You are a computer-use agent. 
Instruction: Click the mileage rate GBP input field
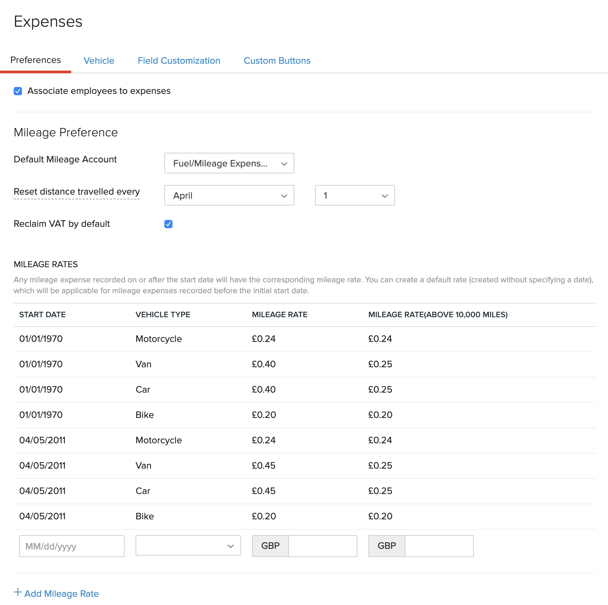(x=323, y=546)
